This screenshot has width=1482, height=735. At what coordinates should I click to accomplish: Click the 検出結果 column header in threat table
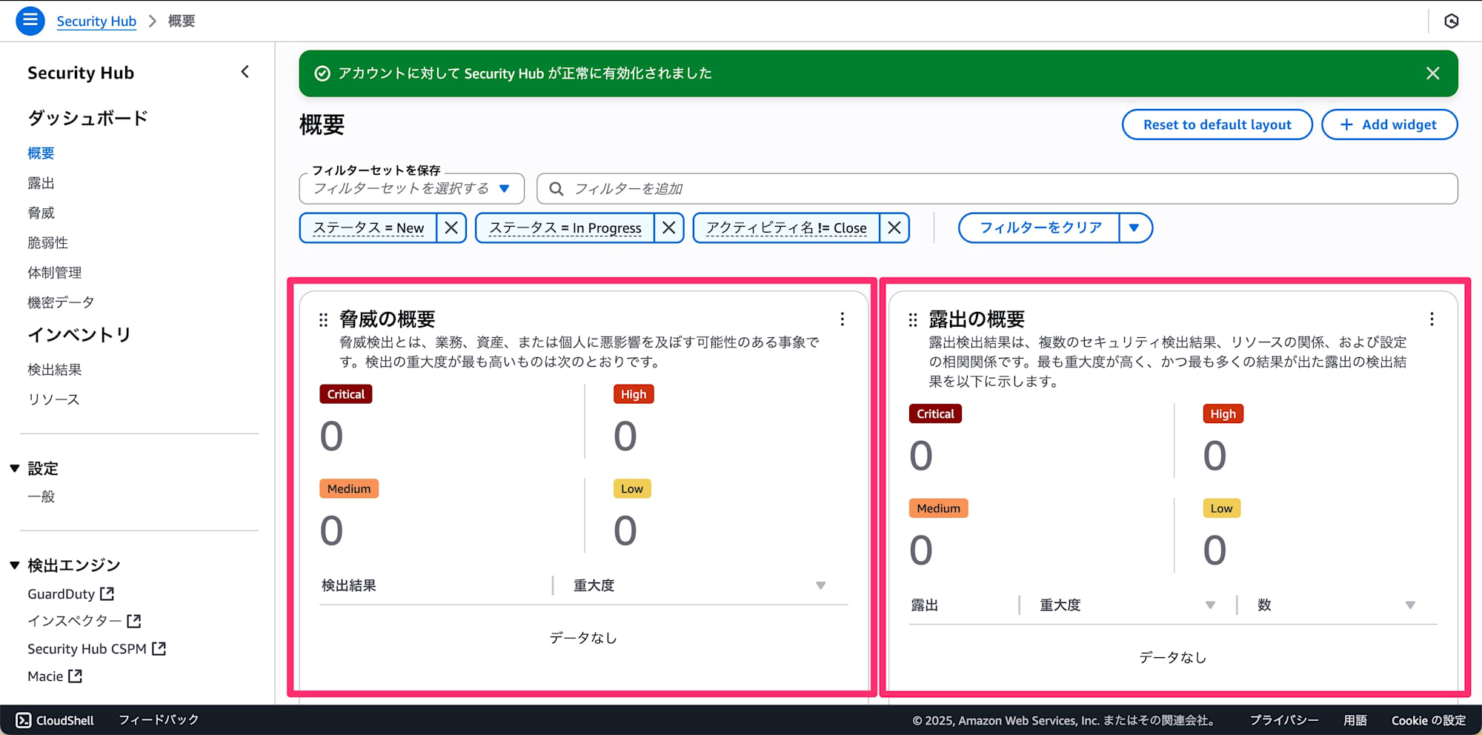coord(349,585)
